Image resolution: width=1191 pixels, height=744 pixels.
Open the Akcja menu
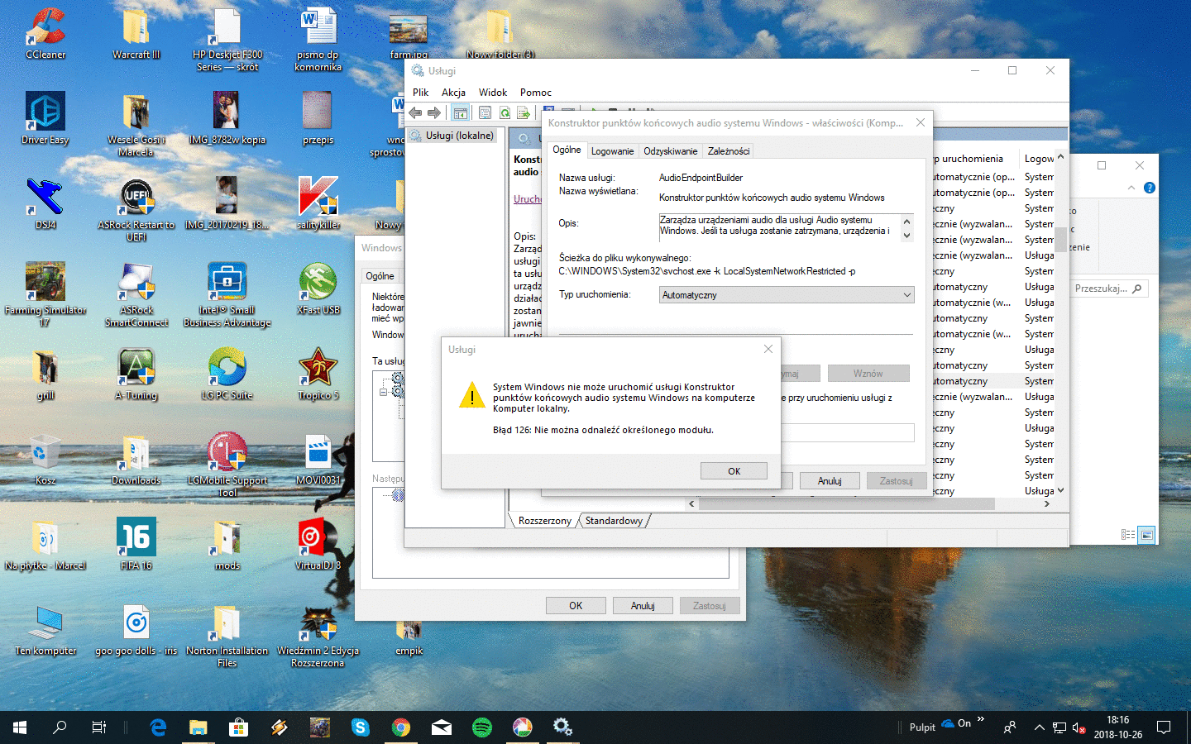pyautogui.click(x=453, y=93)
